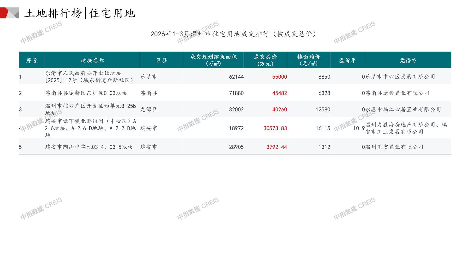Click the 区县 column header
This screenshot has width=470, height=264.
162,60
